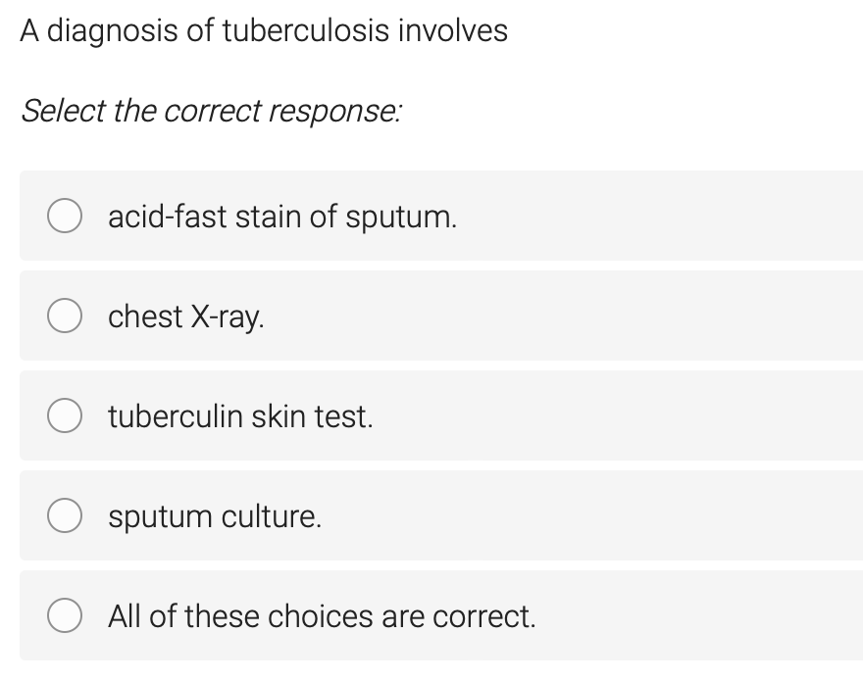The height and width of the screenshot is (682, 863).
Task: Click the answer text 'chest X-ray'
Action: point(185,316)
